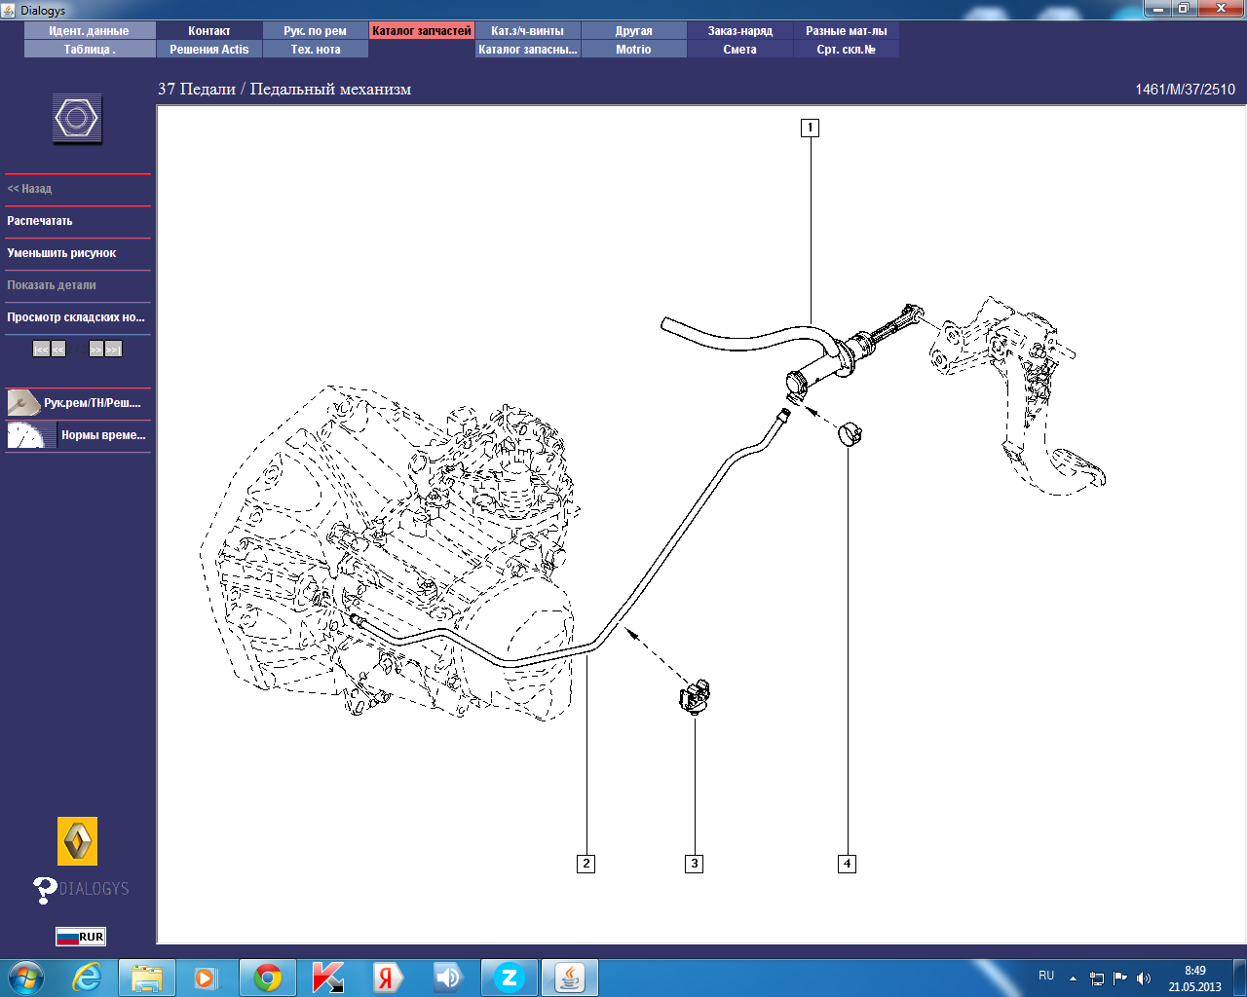The height and width of the screenshot is (997, 1247).
Task: Open the Заказ-наряд tab
Action: [740, 31]
